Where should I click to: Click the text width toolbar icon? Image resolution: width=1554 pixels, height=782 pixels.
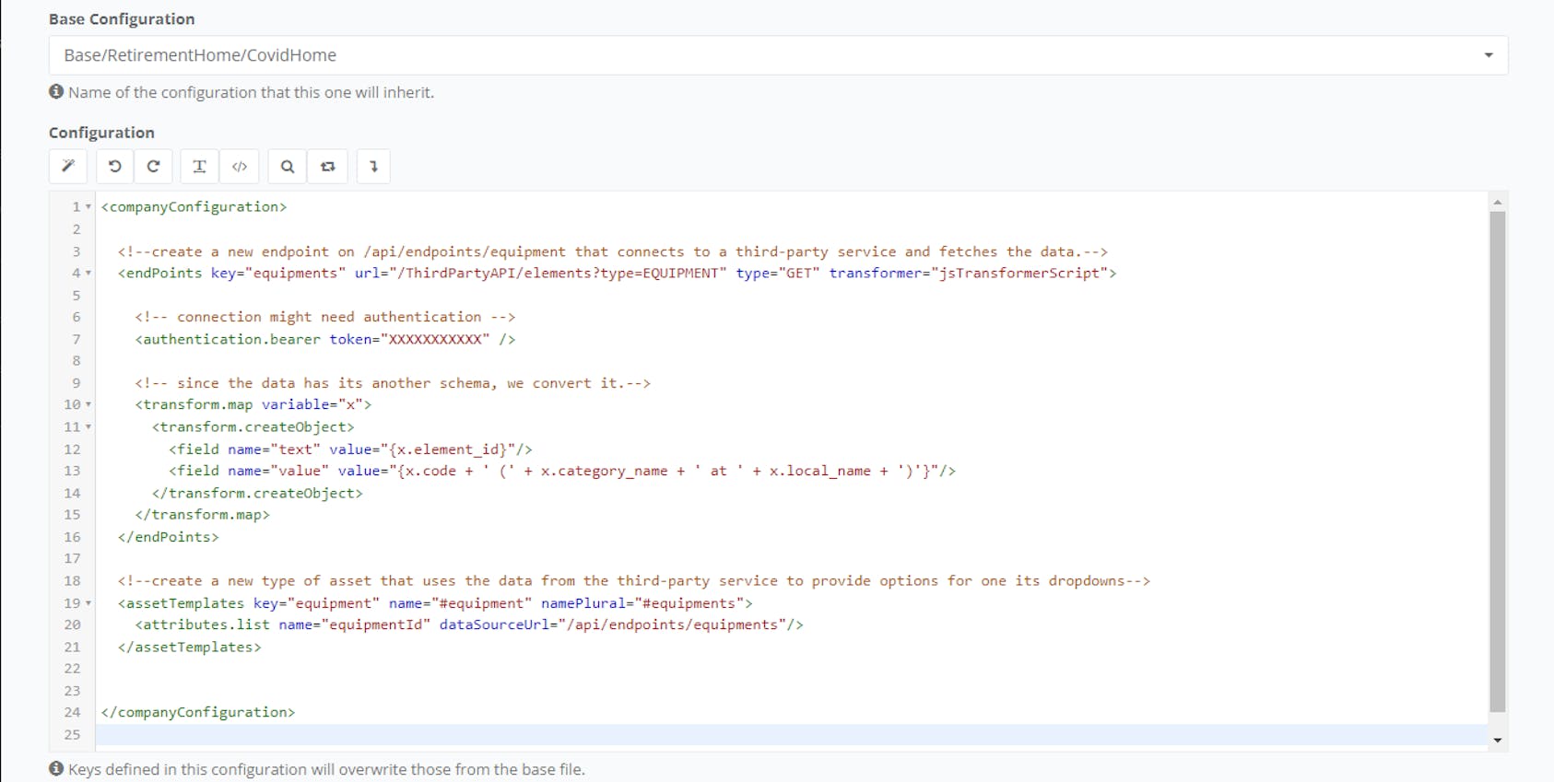(x=199, y=167)
